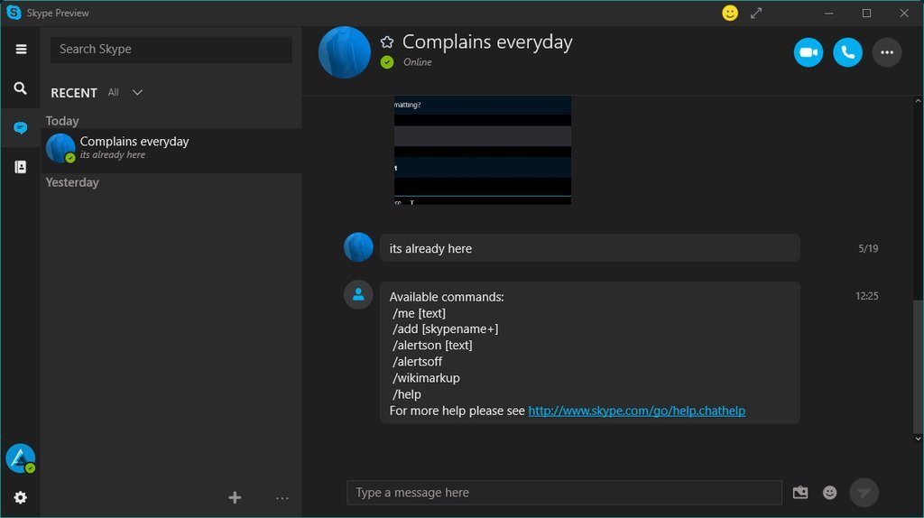Toggle full-screen expand arrows in title bar
The height and width of the screenshot is (518, 924).
(756, 14)
